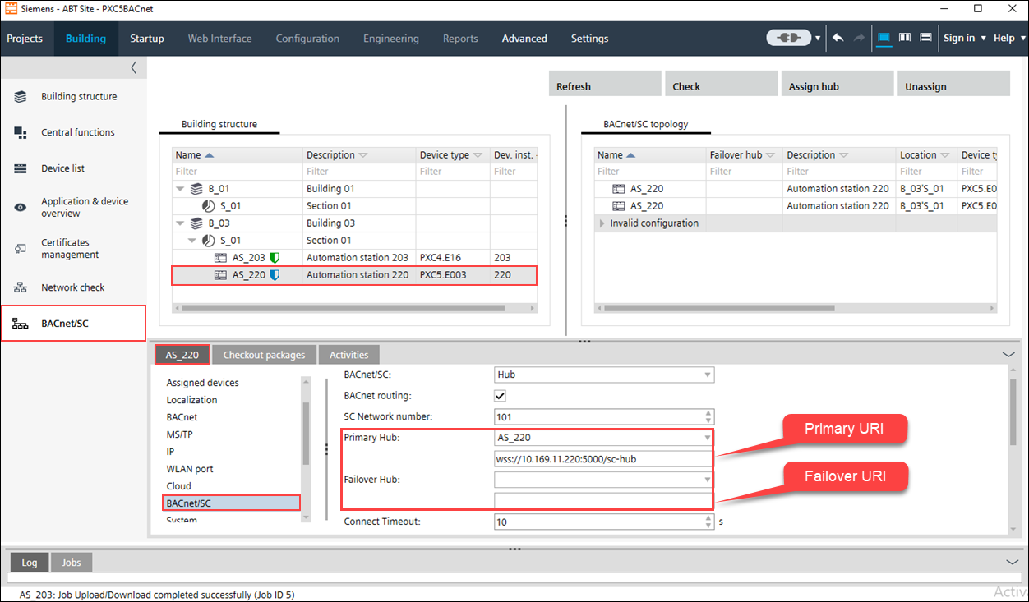1029x602 pixels.
Task: Switch to horizontal split view layout
Action: click(925, 38)
